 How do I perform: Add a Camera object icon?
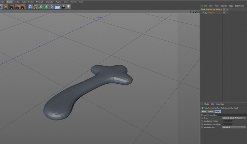63,7
